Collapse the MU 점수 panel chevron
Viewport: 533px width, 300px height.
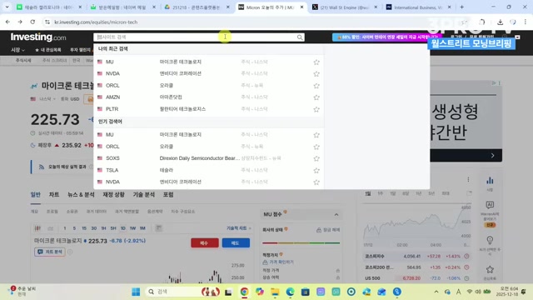(x=336, y=215)
